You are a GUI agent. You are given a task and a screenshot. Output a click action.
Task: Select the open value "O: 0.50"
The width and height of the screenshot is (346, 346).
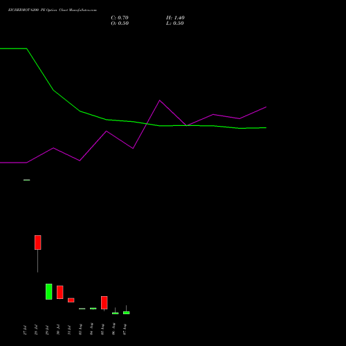click(120, 24)
